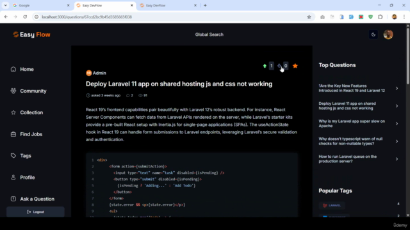Click the red extension icon in toolbar

(x=361, y=17)
